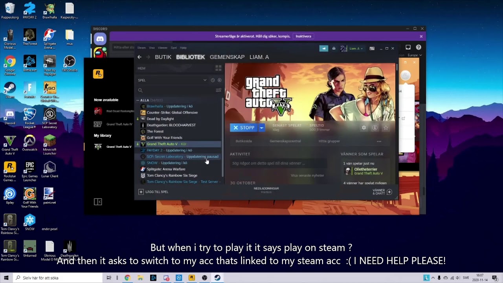Viewport: 503px width, 283px height.
Task: Open Minecraft Launcher desktop shortcut
Action: pyautogui.click(x=50, y=145)
